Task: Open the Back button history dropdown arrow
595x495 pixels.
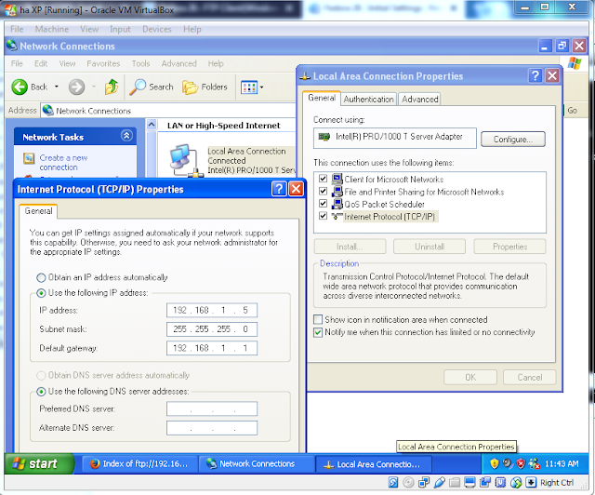Action: coord(56,87)
